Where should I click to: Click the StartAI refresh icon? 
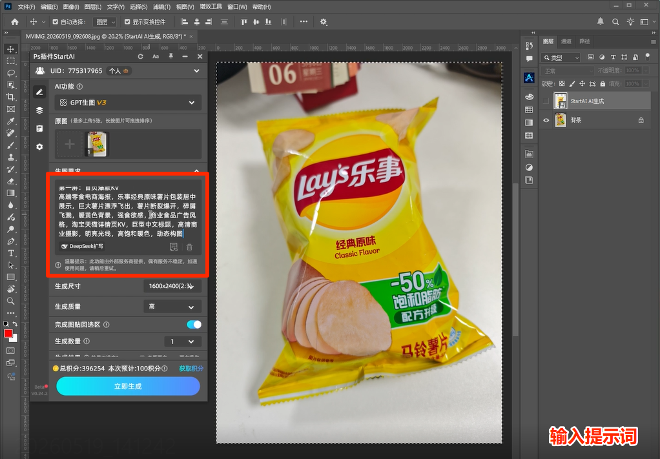(x=141, y=56)
